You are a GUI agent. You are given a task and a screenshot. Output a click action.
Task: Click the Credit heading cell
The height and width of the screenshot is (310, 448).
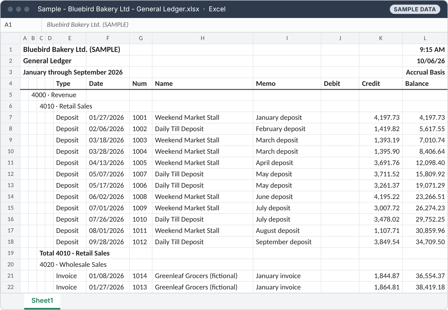point(381,84)
